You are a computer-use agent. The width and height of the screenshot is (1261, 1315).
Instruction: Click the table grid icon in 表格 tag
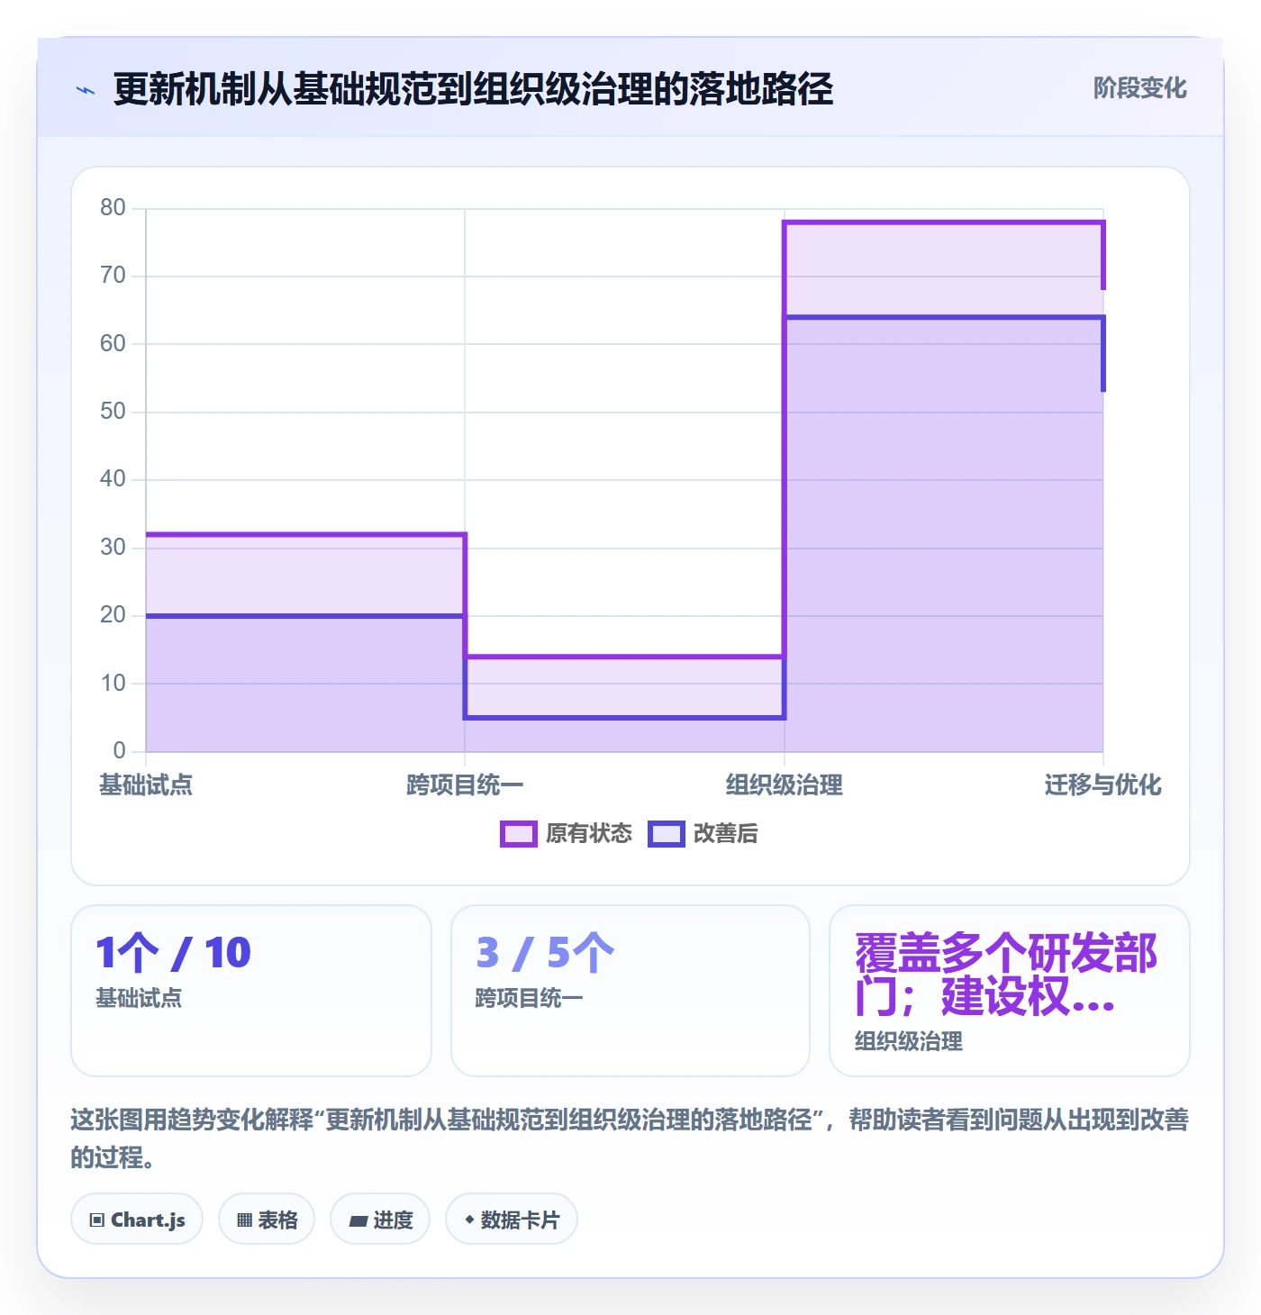[245, 1220]
